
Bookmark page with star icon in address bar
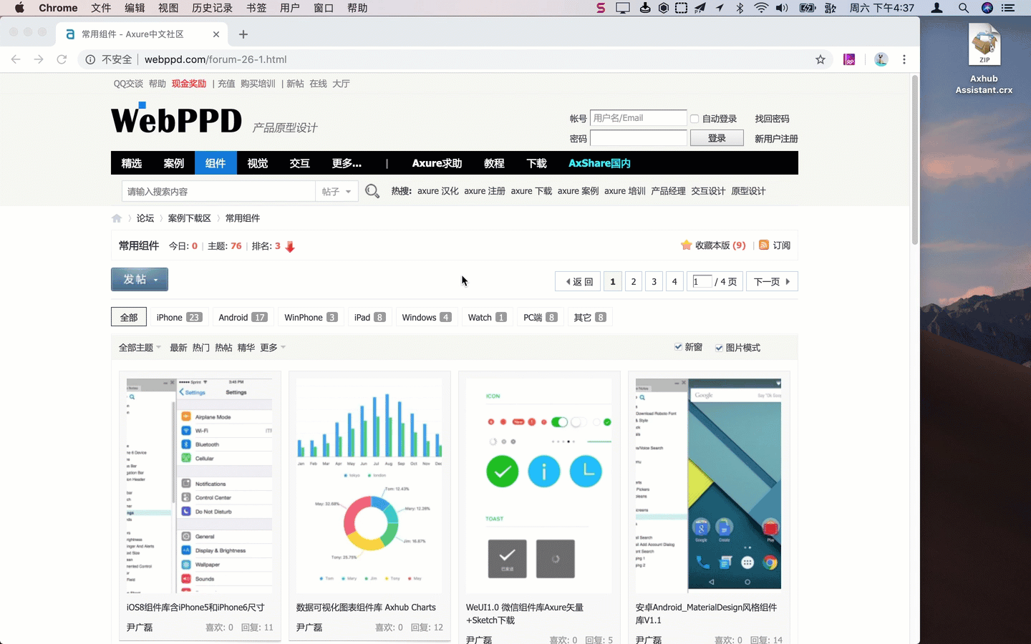pyautogui.click(x=821, y=59)
